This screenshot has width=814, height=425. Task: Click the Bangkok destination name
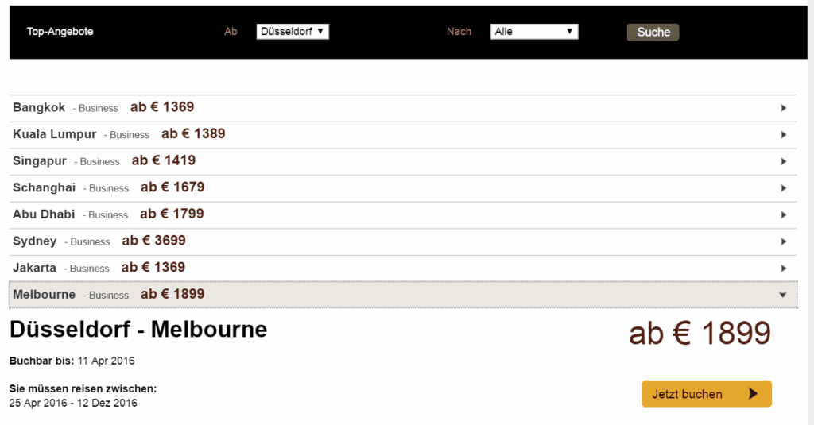[39, 107]
